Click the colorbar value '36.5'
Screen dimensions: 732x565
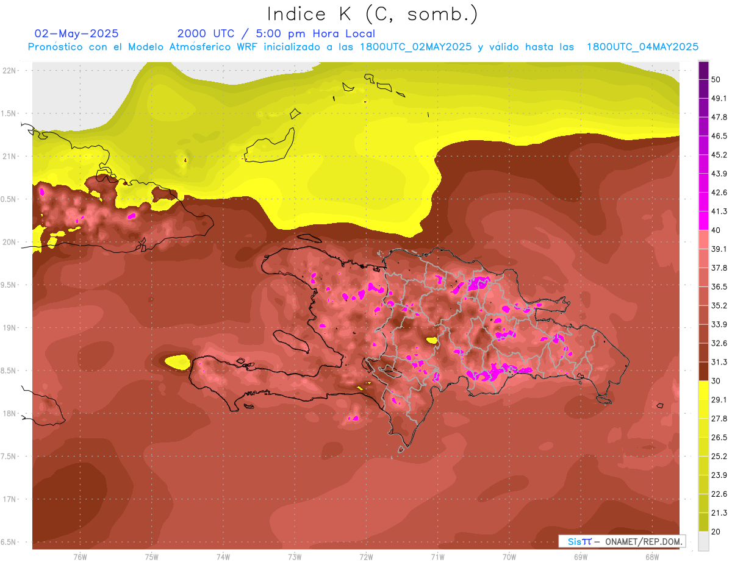pyautogui.click(x=719, y=286)
